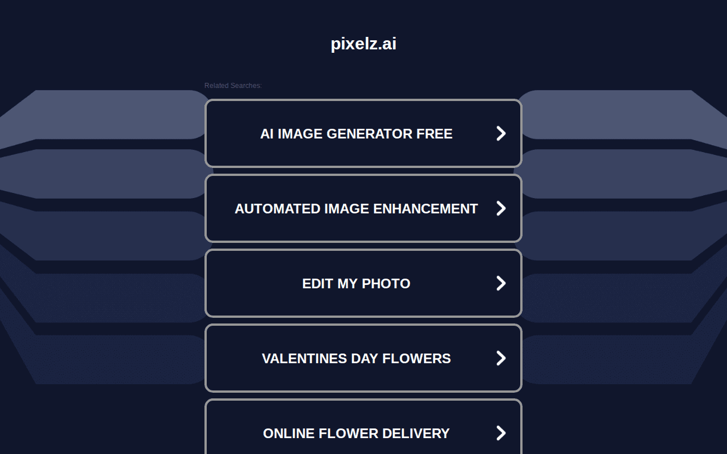Click the arrow icon on VALENTINES DAY FLOWERS card
Screen dimensions: 727x454
coord(501,358)
